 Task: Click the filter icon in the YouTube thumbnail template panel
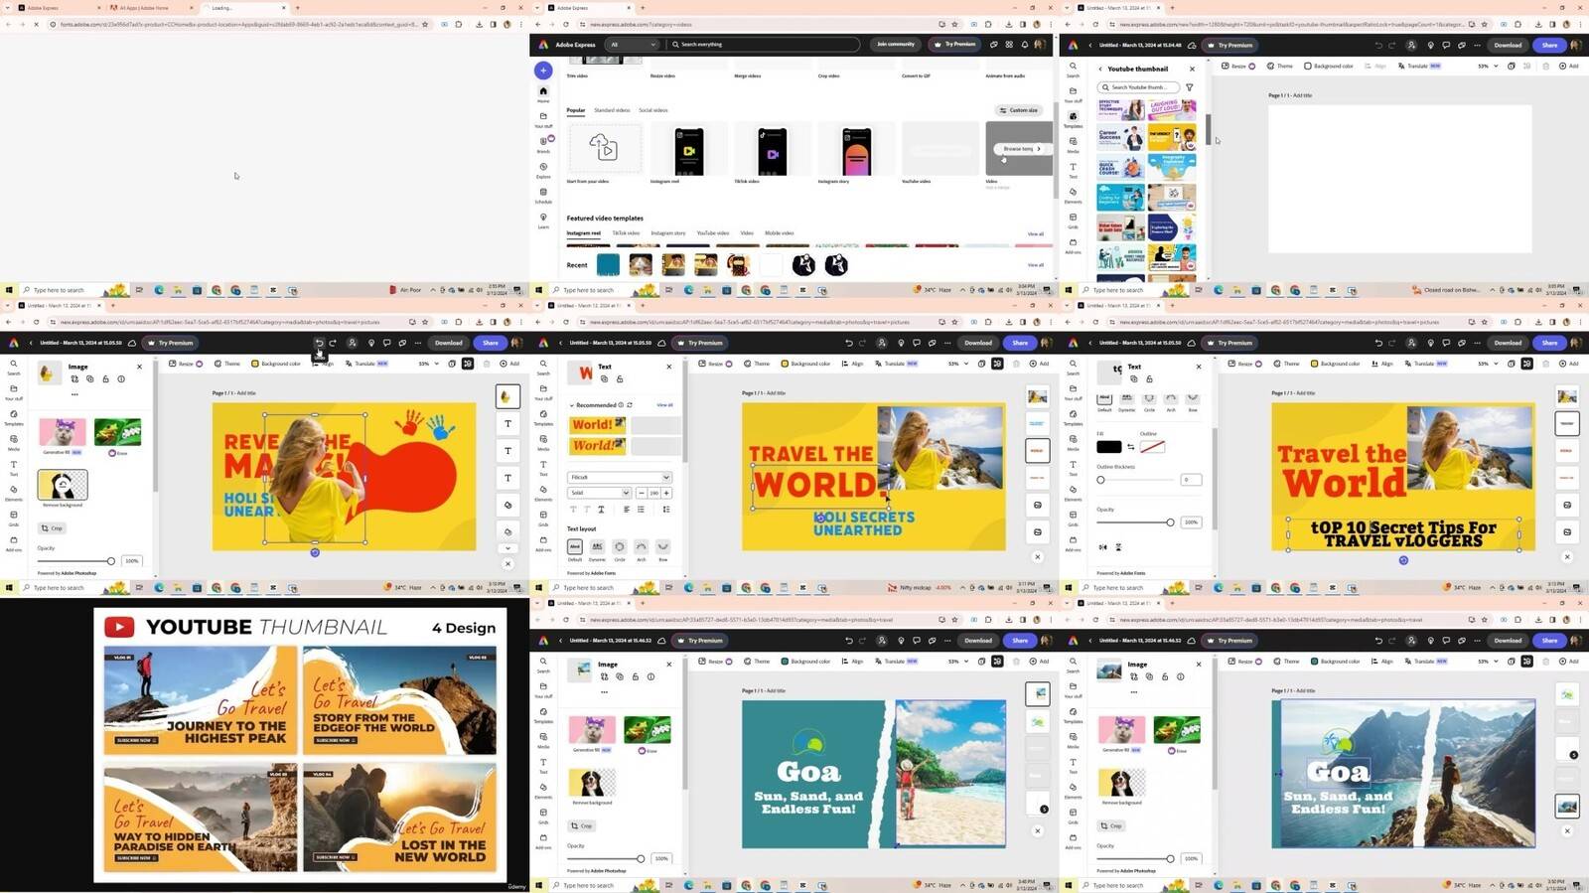pos(1189,87)
